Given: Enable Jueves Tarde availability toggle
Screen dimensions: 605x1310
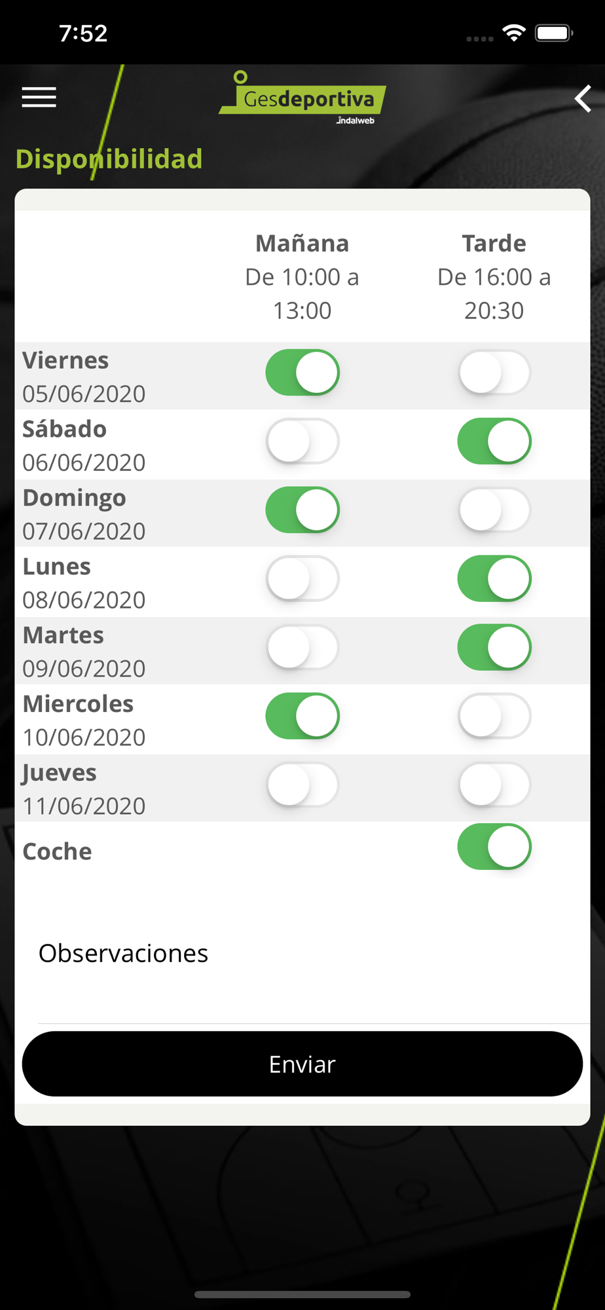Looking at the screenshot, I should click(x=494, y=785).
